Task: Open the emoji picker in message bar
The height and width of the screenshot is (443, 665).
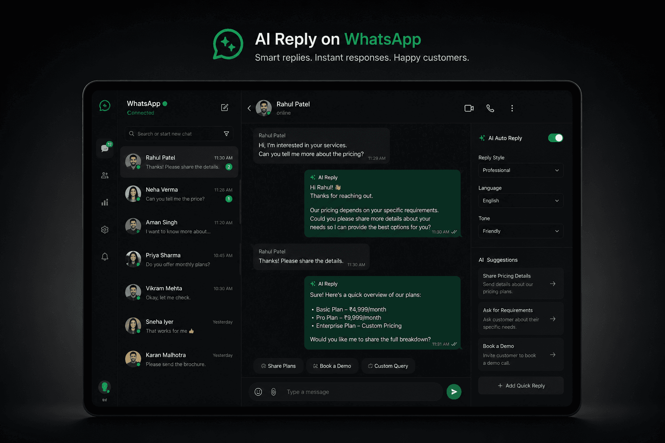Action: 258,392
